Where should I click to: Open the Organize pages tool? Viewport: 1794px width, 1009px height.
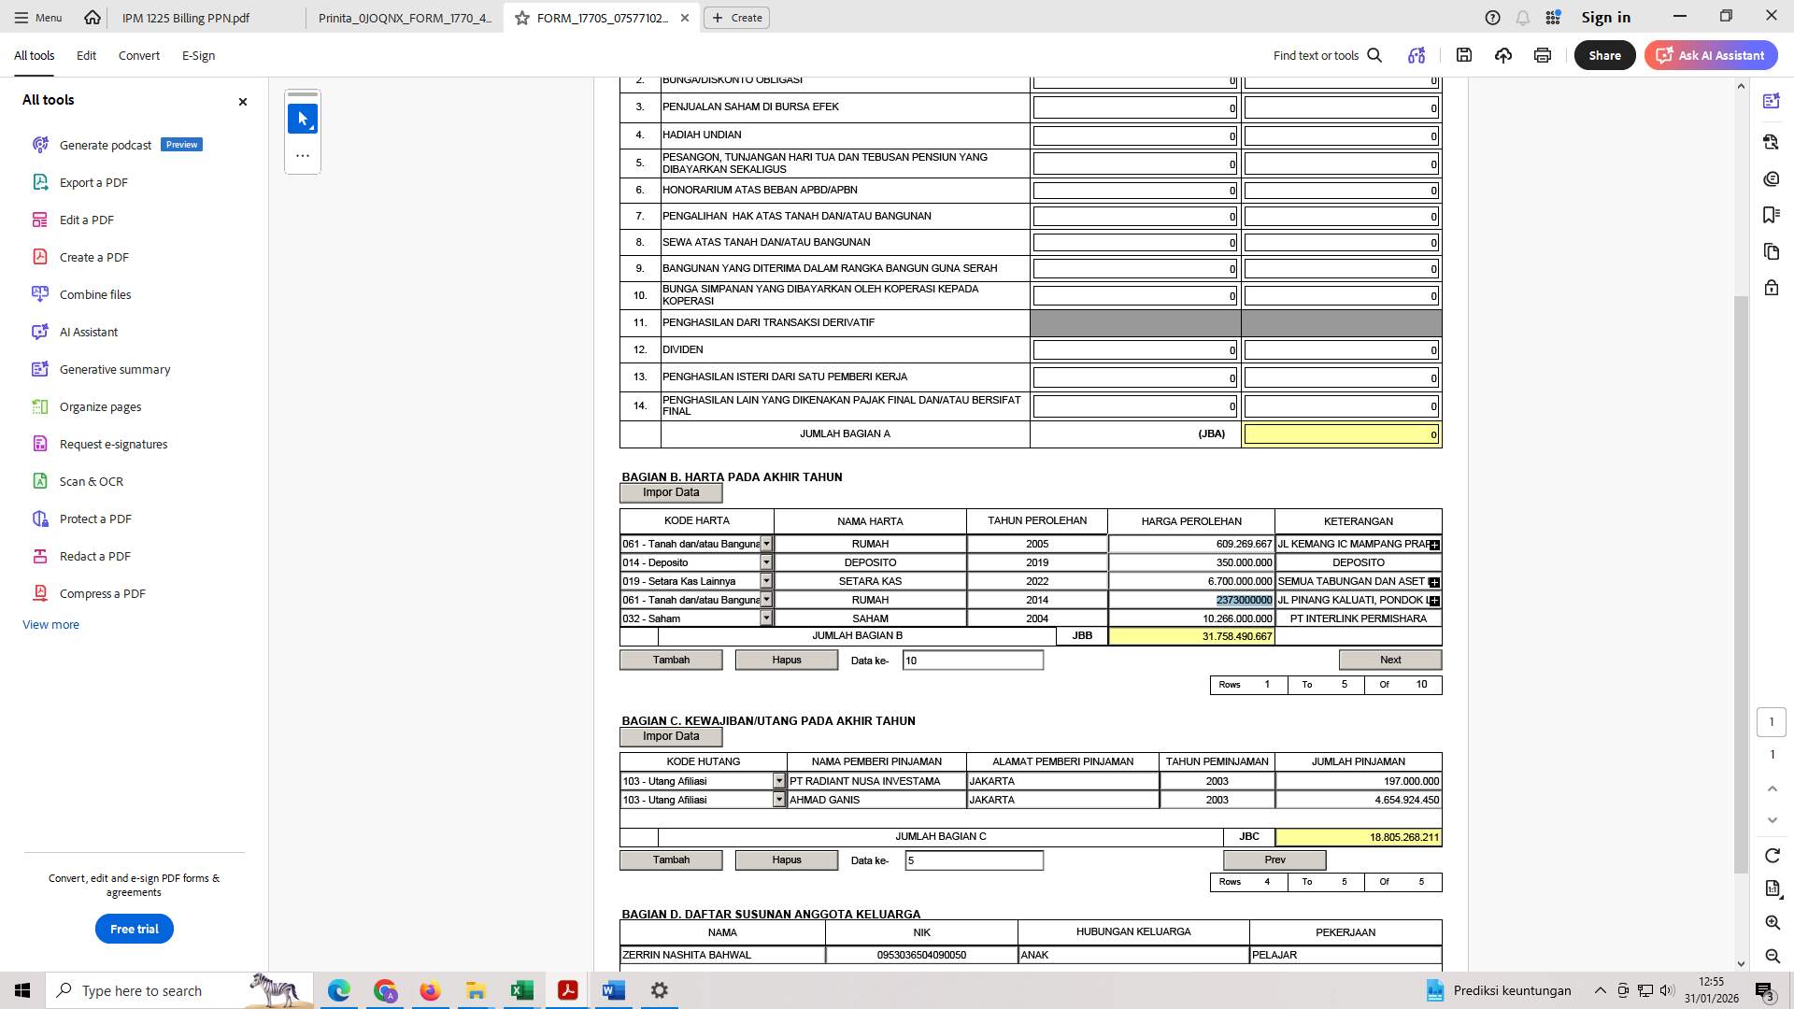(99, 406)
